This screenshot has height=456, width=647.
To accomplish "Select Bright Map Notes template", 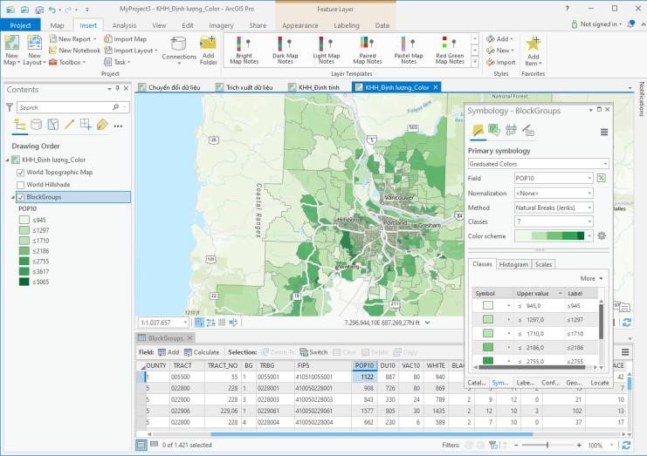I will 244,50.
